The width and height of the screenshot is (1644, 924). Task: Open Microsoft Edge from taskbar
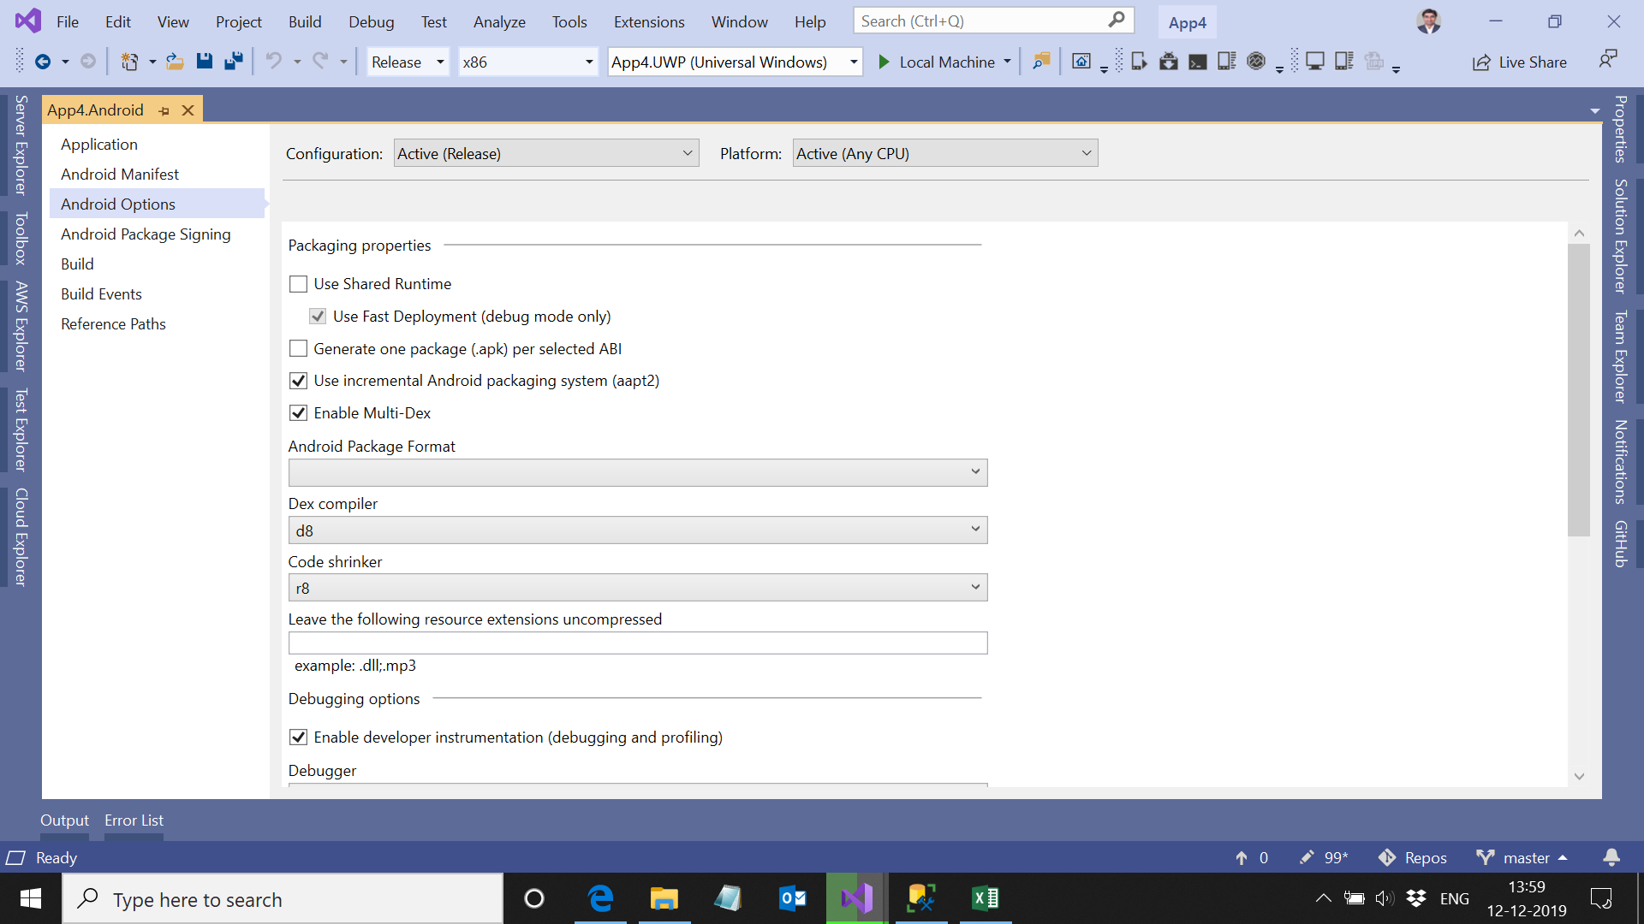(x=601, y=898)
